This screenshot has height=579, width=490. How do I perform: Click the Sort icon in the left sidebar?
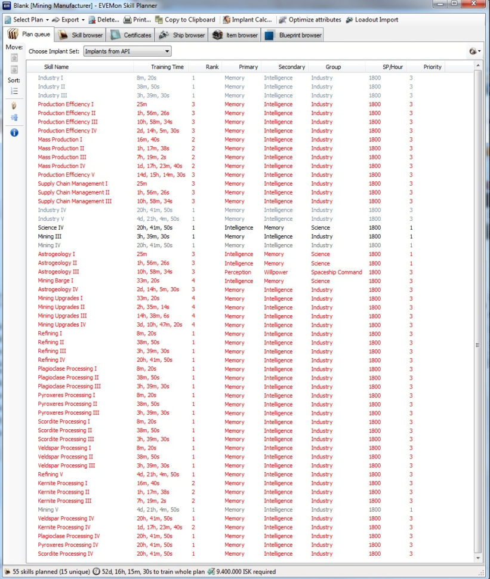coord(14,90)
